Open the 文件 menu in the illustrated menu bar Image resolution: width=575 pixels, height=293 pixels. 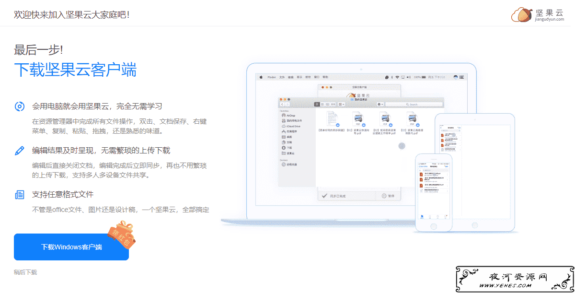click(x=282, y=77)
